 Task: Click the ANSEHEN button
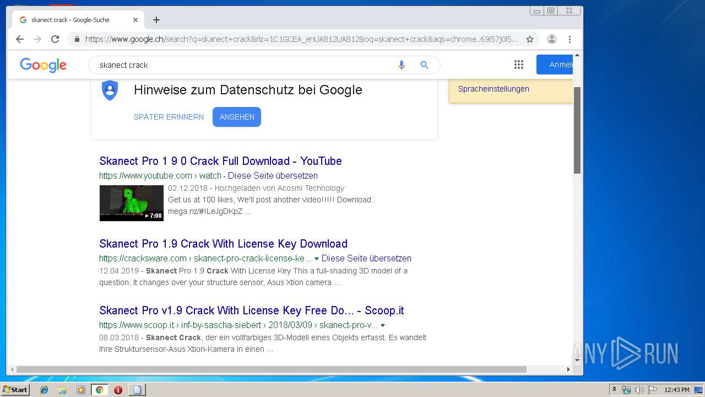pos(237,117)
